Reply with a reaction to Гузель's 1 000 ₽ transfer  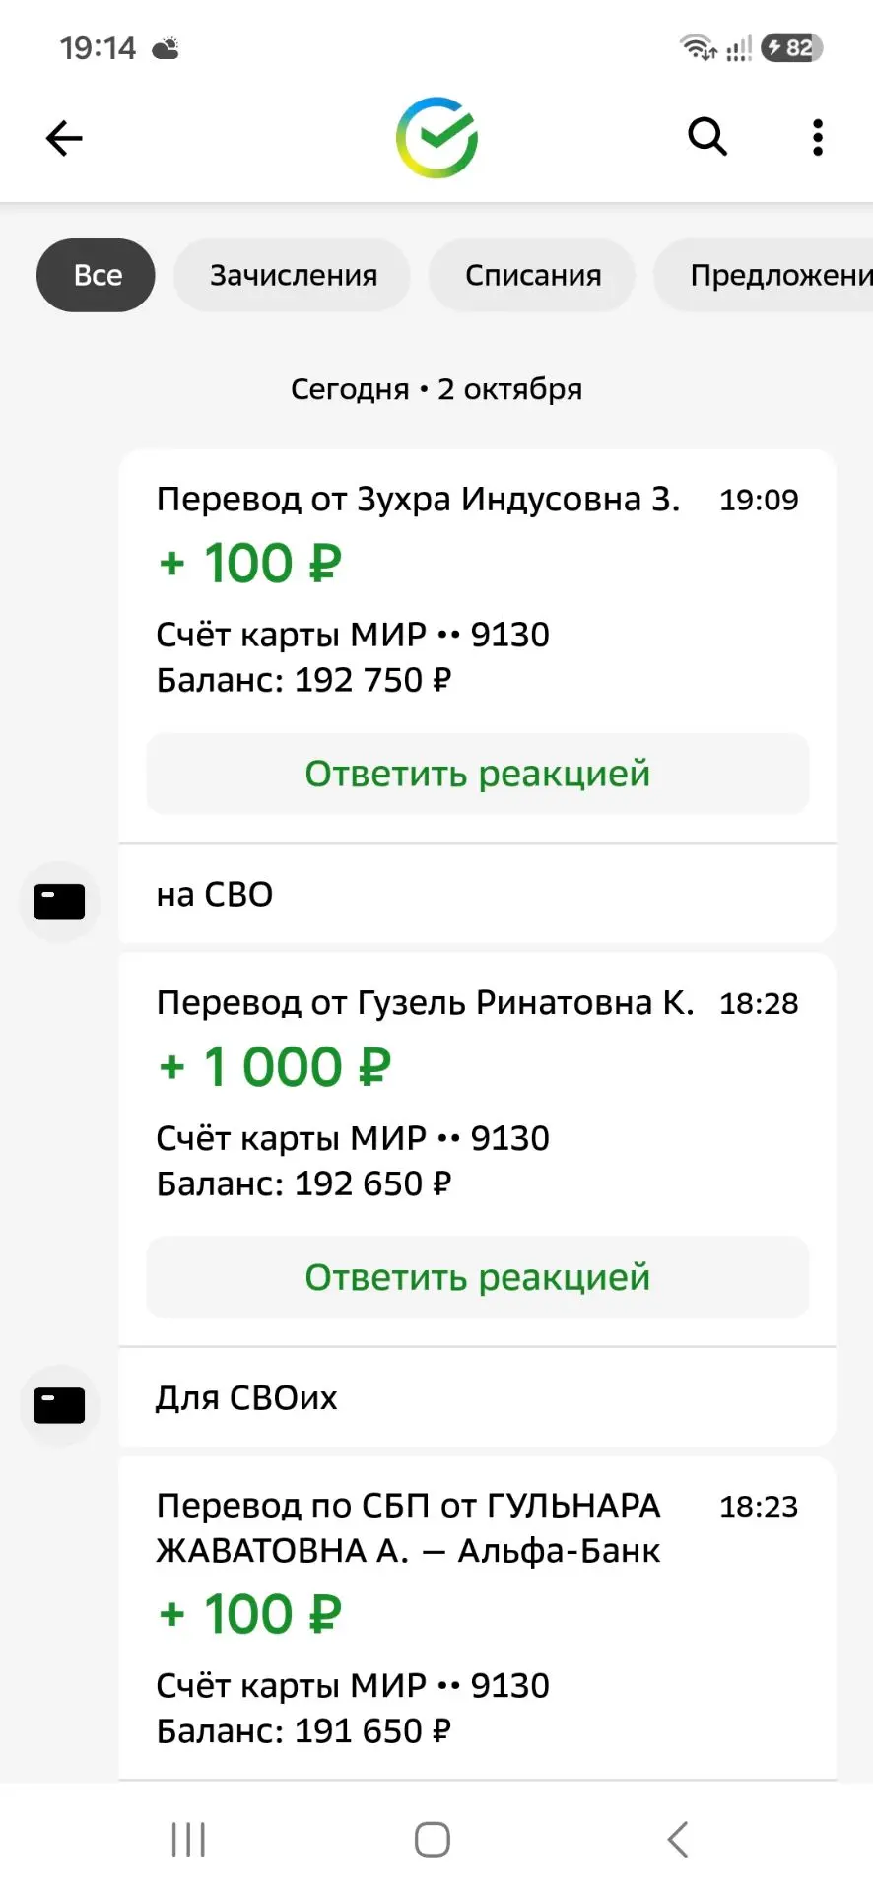click(x=478, y=1277)
